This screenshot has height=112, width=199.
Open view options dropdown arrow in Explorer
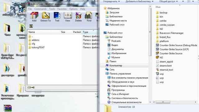tap(193, 1)
